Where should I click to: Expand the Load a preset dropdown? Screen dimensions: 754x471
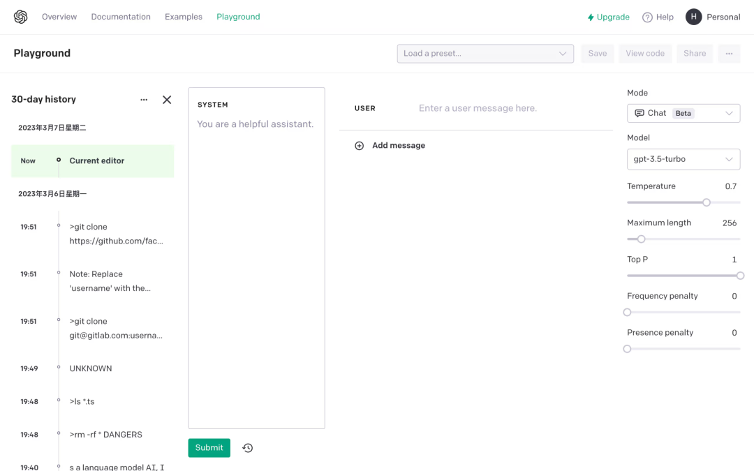point(485,53)
